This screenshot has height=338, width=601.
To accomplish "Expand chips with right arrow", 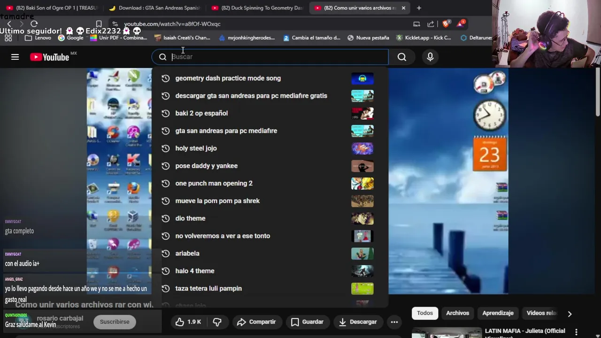I will (570, 314).
